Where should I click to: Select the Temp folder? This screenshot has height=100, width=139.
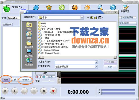tap(42, 26)
